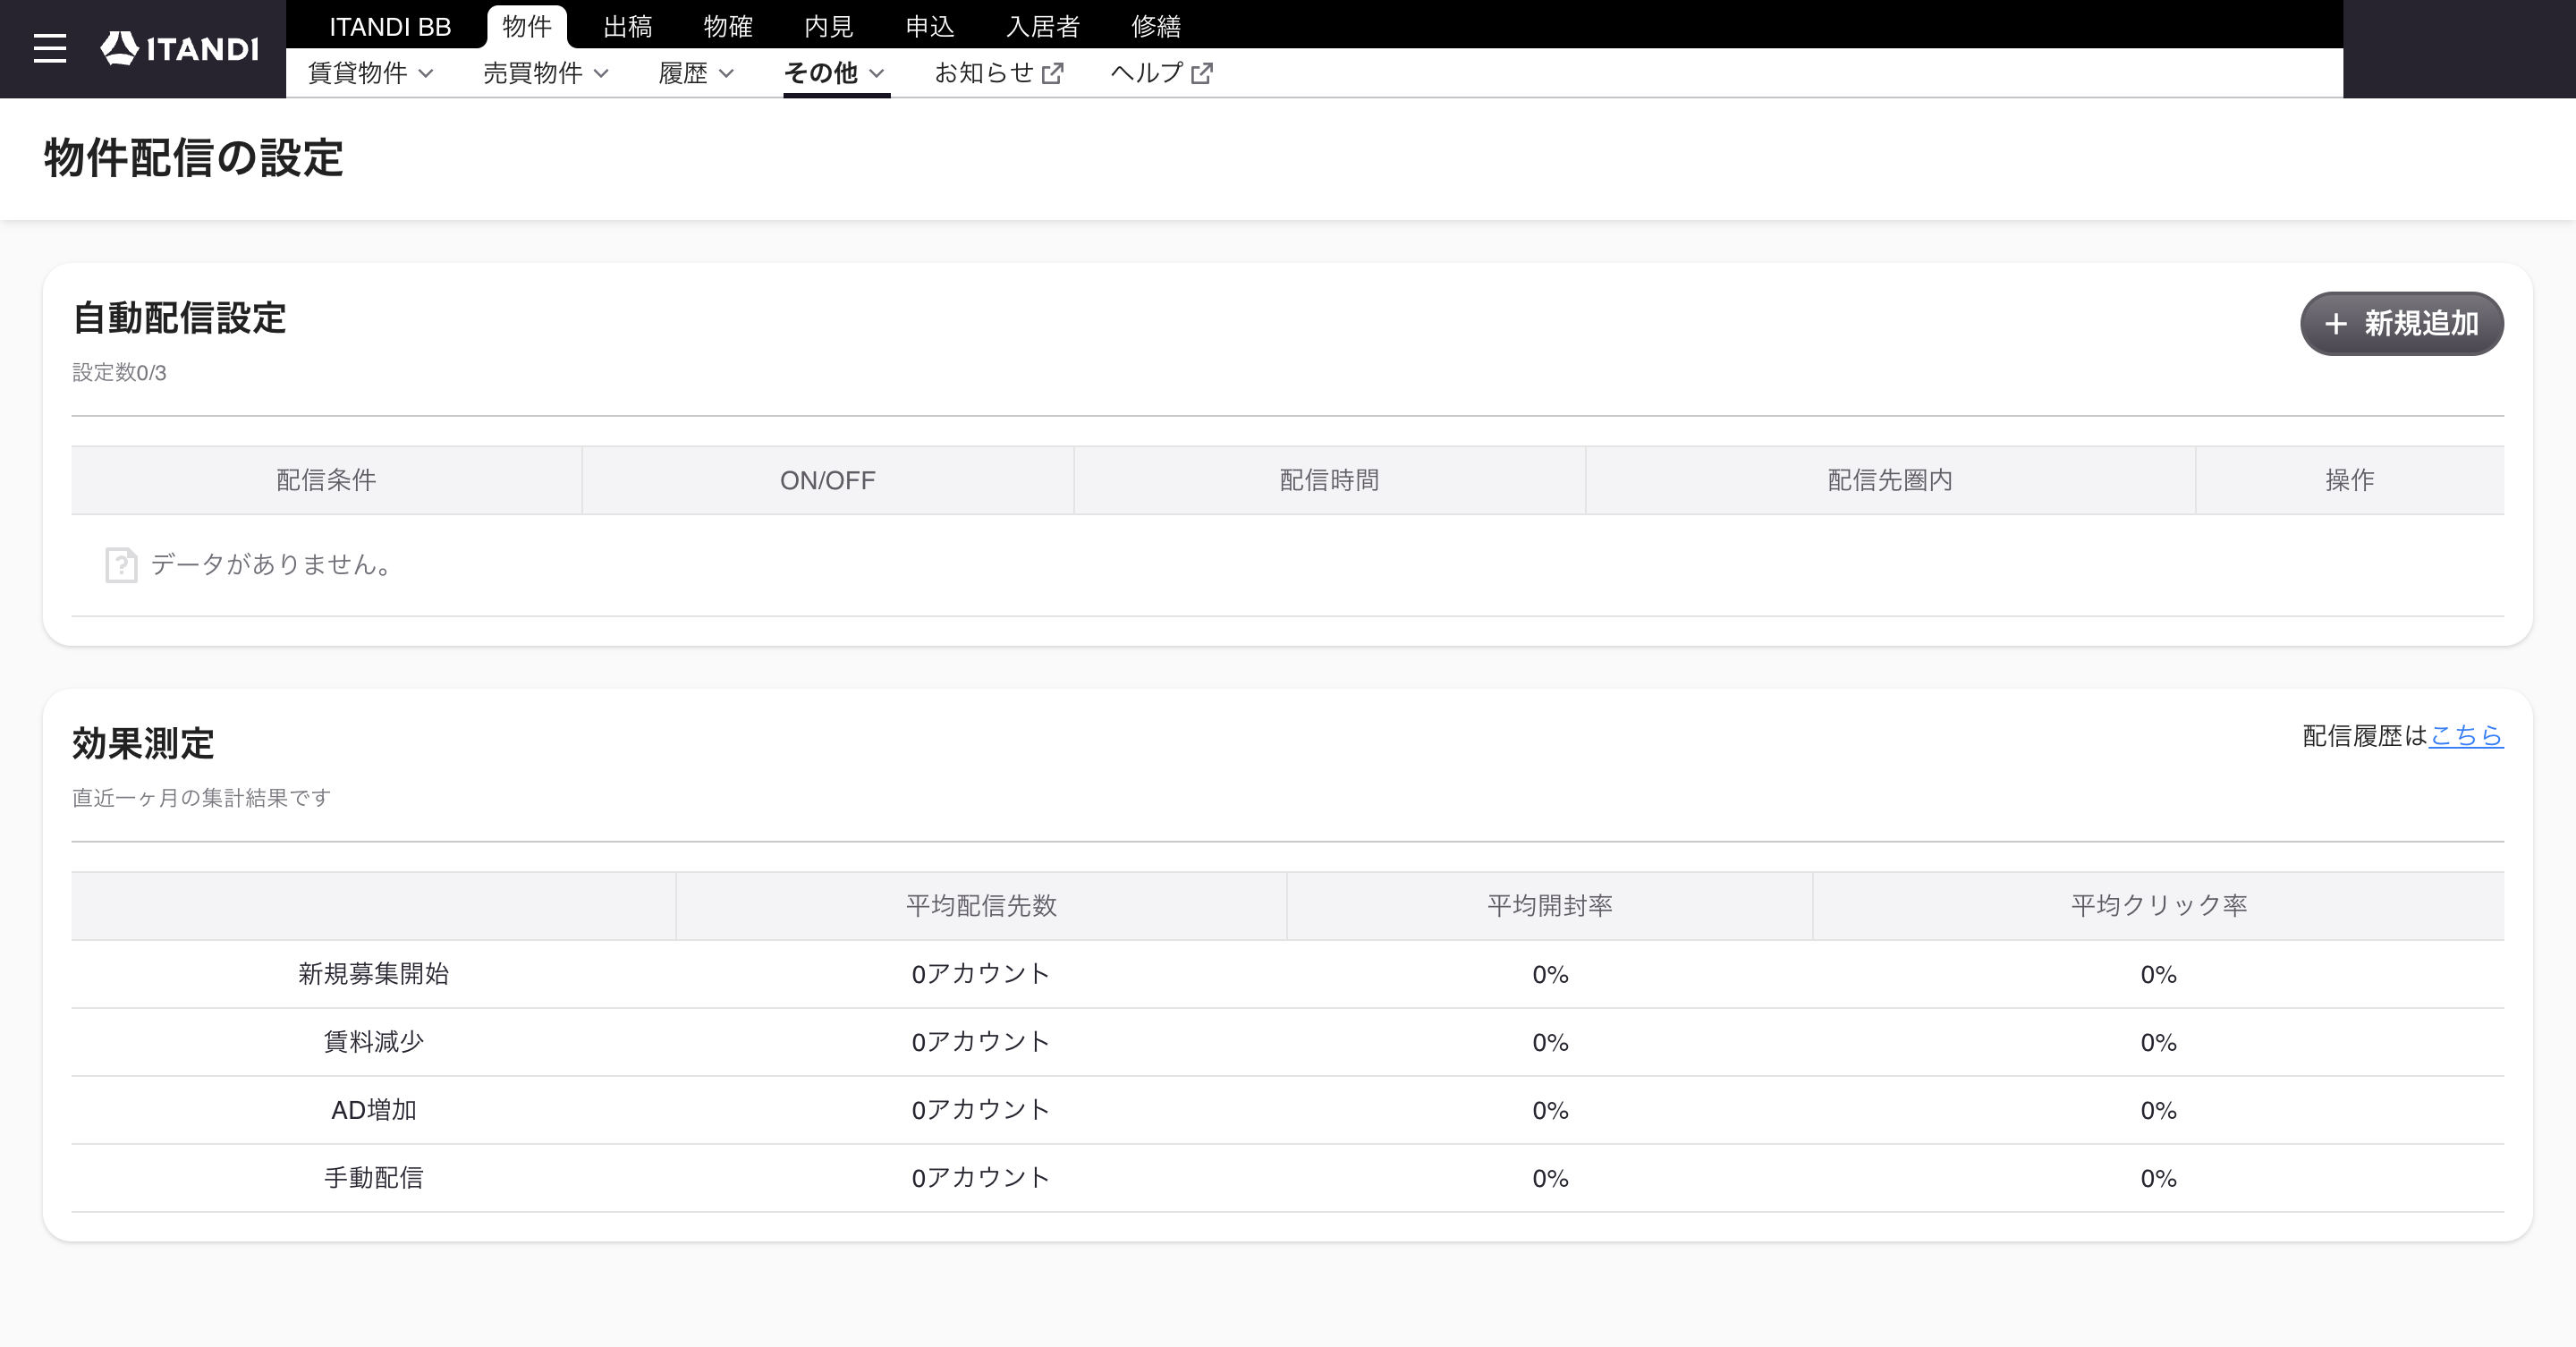2576x1347 pixels.
Task: Click 平均クリック率 0% in AD増加 row
Action: [2159, 1111]
